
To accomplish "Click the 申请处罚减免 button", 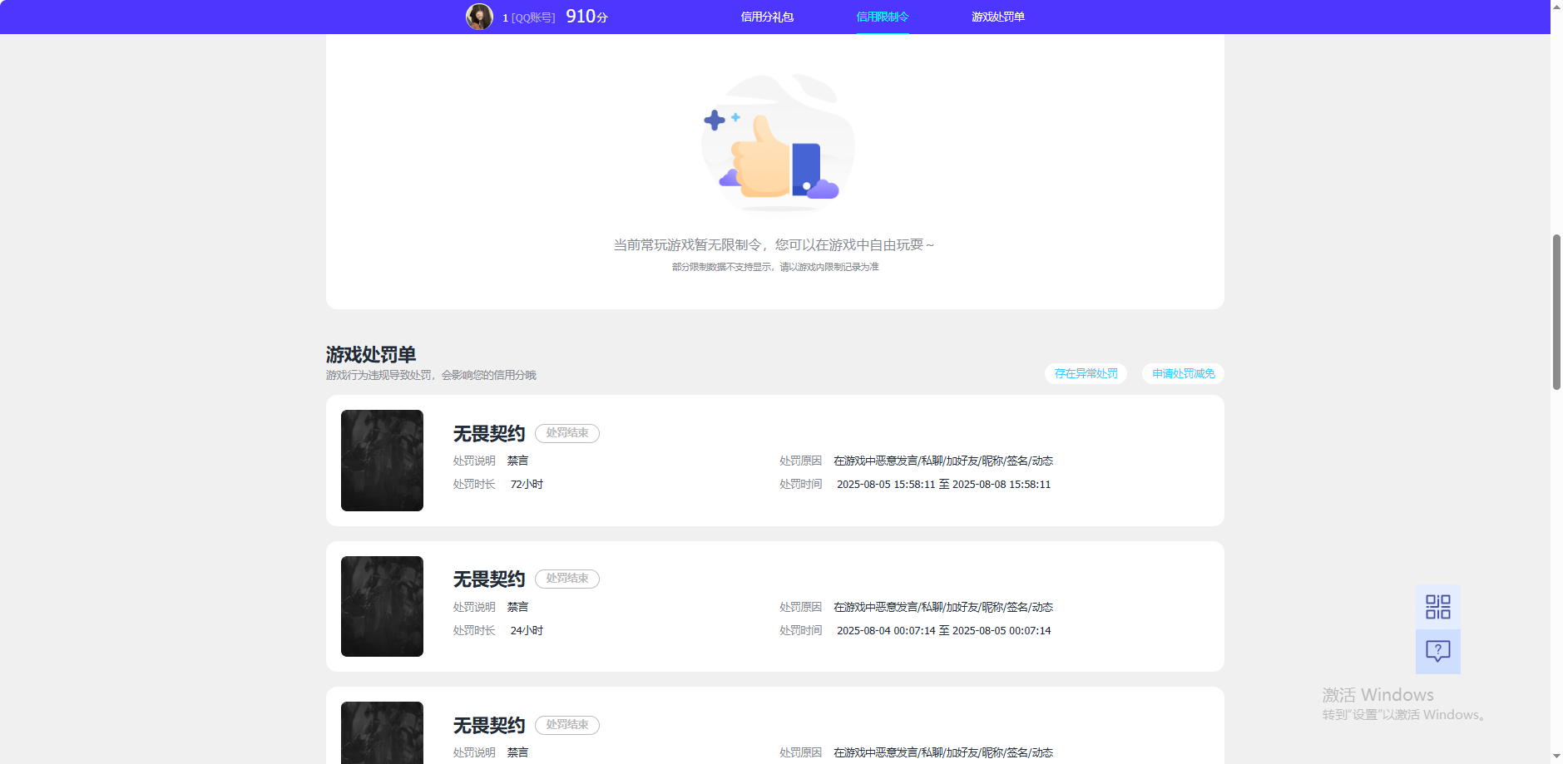I will click(1183, 374).
